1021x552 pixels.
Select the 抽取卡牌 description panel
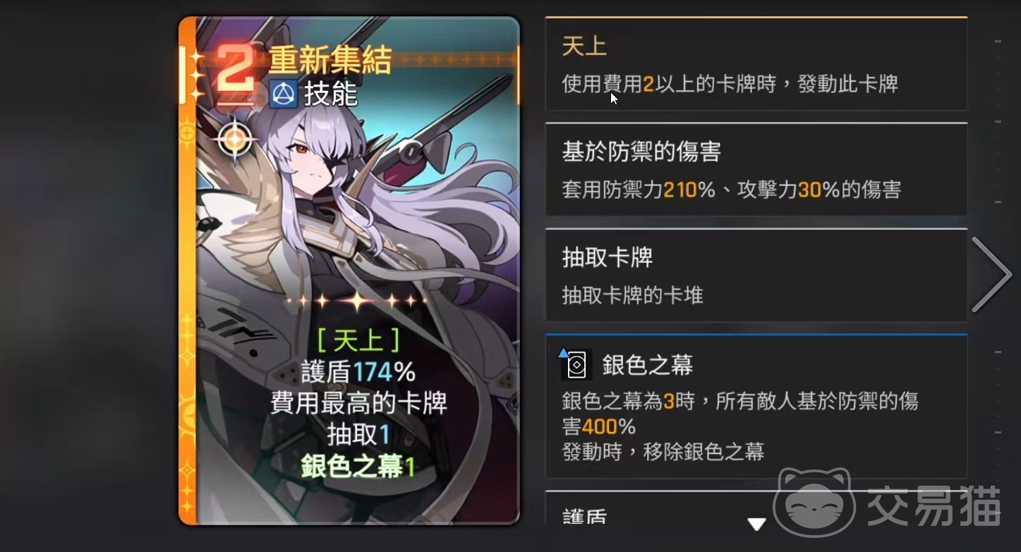[x=756, y=275]
